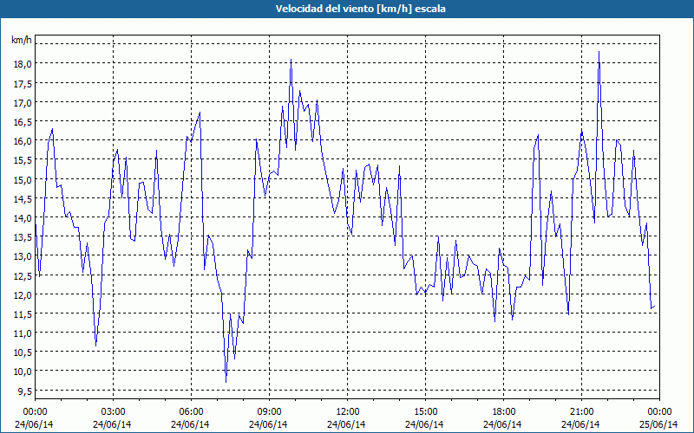694x433 pixels.
Task: Click the 25/06/14 date label
Action: pyautogui.click(x=658, y=424)
